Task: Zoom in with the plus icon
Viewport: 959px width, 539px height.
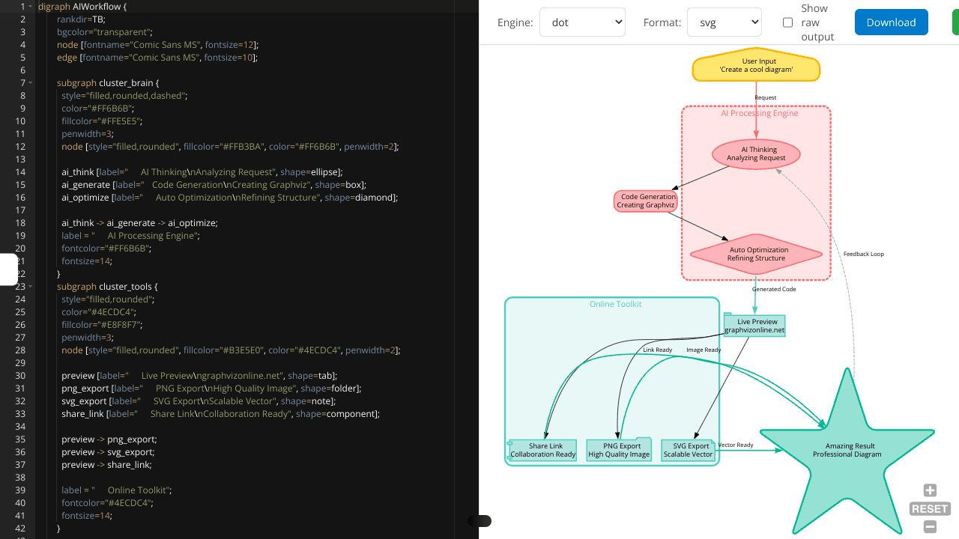Action: pyautogui.click(x=930, y=490)
